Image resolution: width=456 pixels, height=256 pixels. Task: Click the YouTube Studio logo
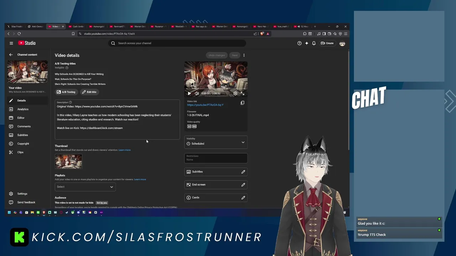pos(27,43)
